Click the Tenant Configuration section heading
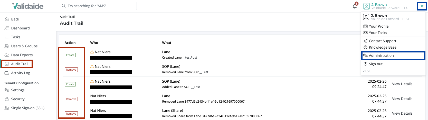The image size is (428, 120). click(21, 83)
